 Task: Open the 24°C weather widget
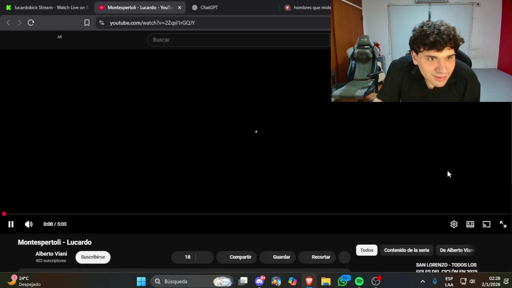point(24,281)
